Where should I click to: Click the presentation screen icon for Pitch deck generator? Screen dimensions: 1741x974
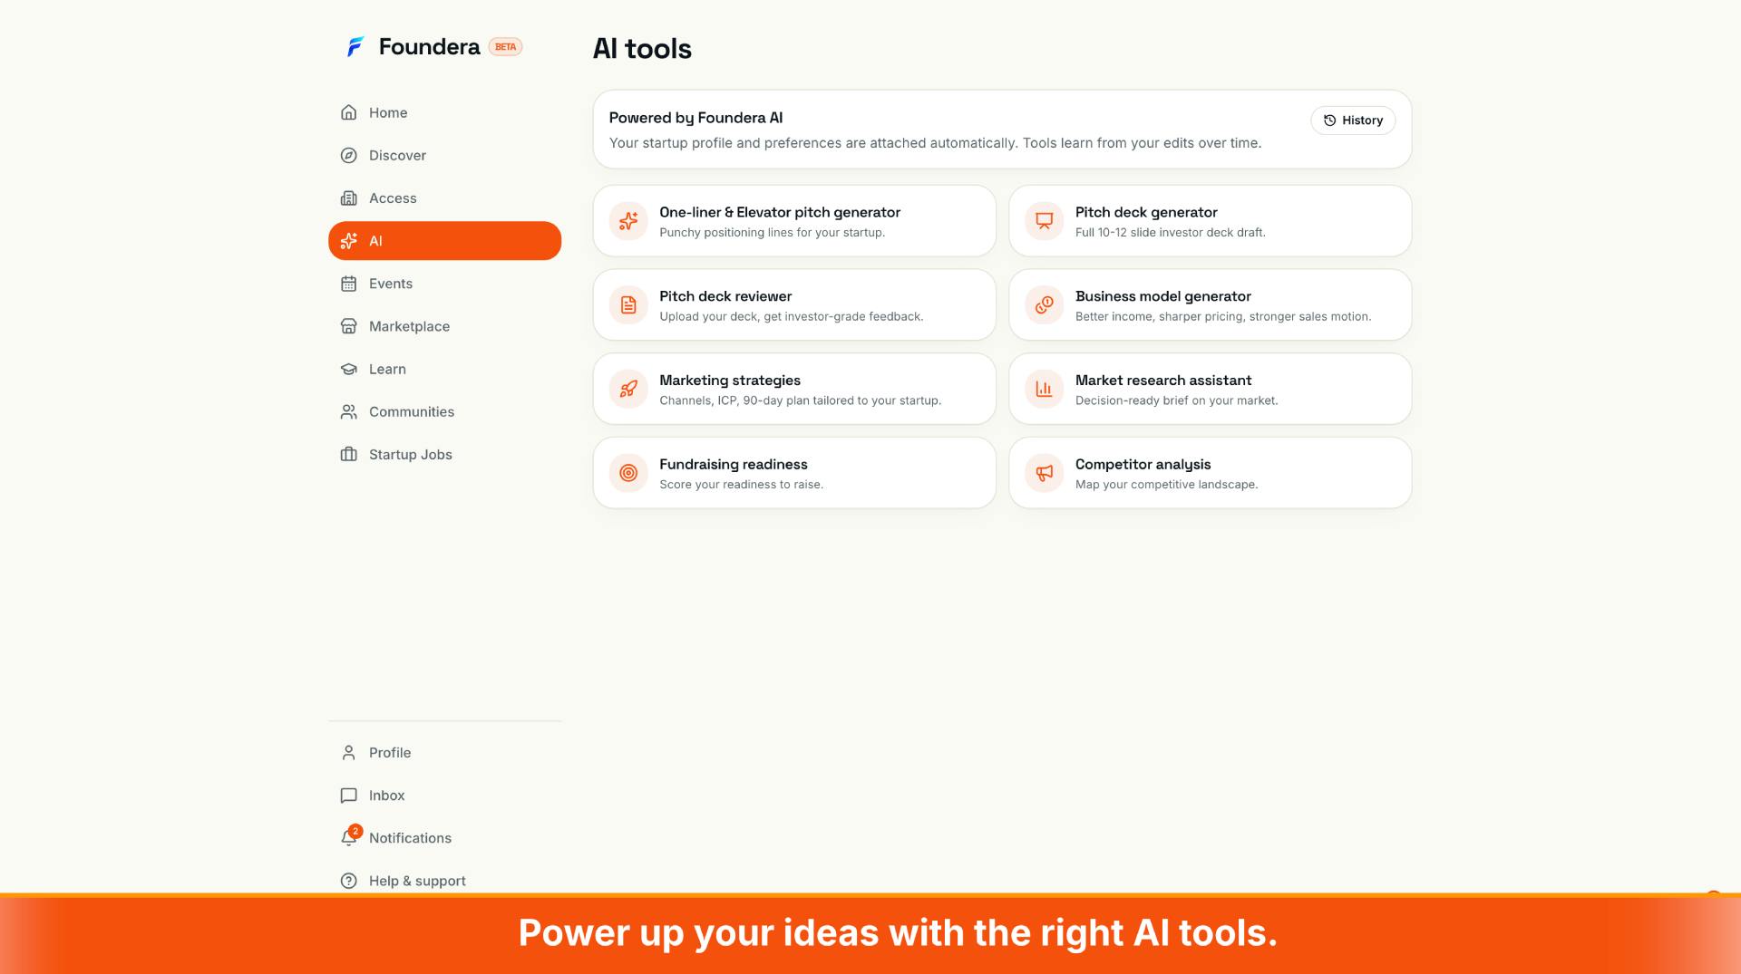(x=1044, y=221)
